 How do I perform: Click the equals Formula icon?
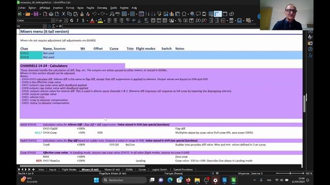click(60, 26)
